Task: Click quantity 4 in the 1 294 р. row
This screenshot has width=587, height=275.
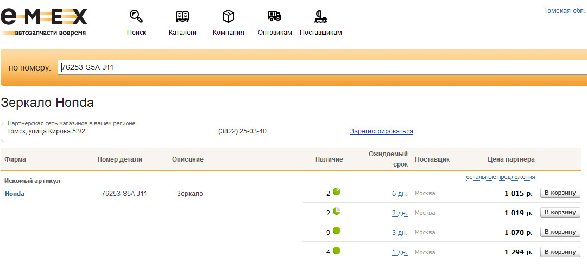Action: pos(328,252)
